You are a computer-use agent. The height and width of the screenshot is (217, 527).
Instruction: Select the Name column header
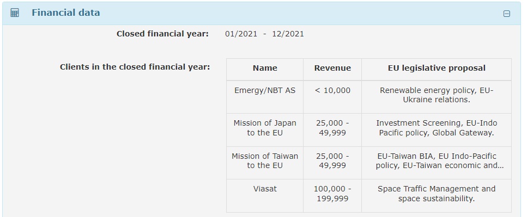click(265, 68)
